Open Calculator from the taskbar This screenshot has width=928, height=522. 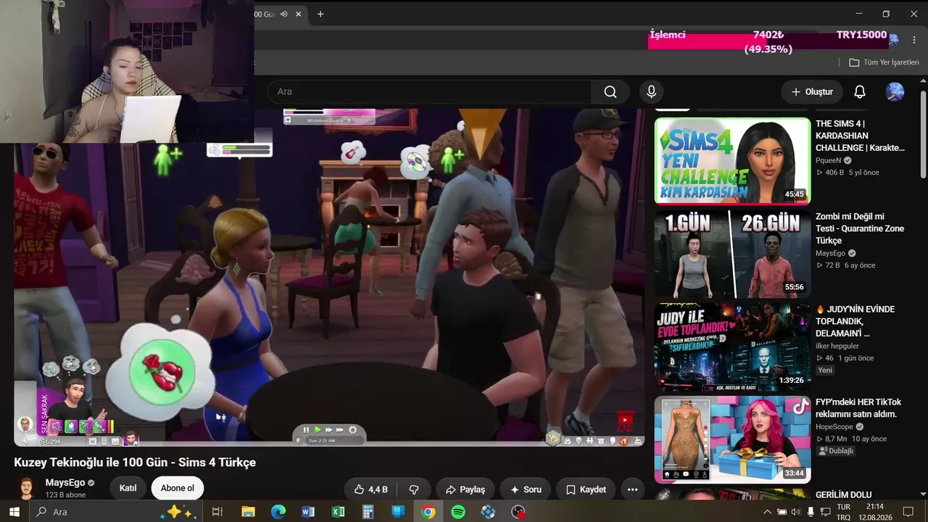pyautogui.click(x=368, y=512)
